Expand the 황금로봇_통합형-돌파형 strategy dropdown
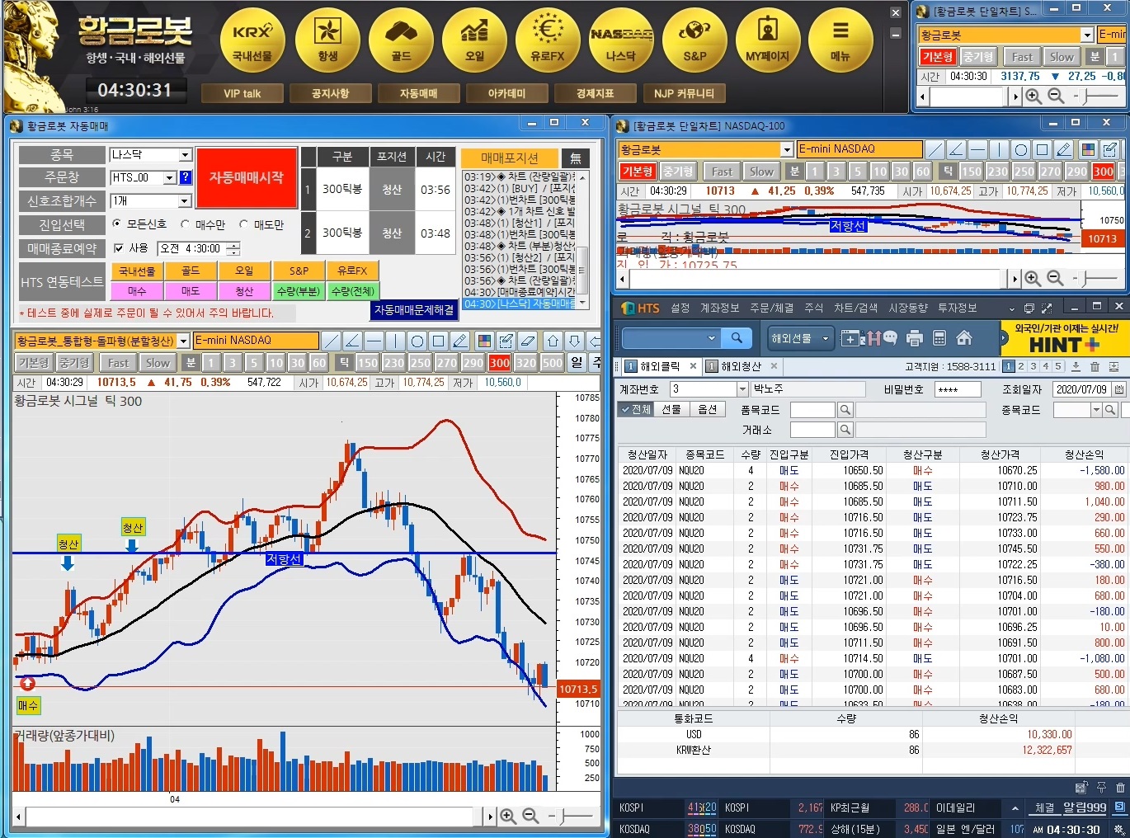 183,341
